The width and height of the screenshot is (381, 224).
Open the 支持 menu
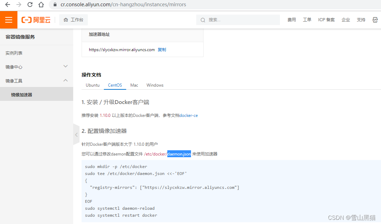(x=361, y=19)
